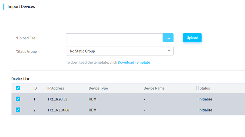The height and width of the screenshot is (137, 245).
Task: Click the browse file ellipsis button
Action: (168, 38)
